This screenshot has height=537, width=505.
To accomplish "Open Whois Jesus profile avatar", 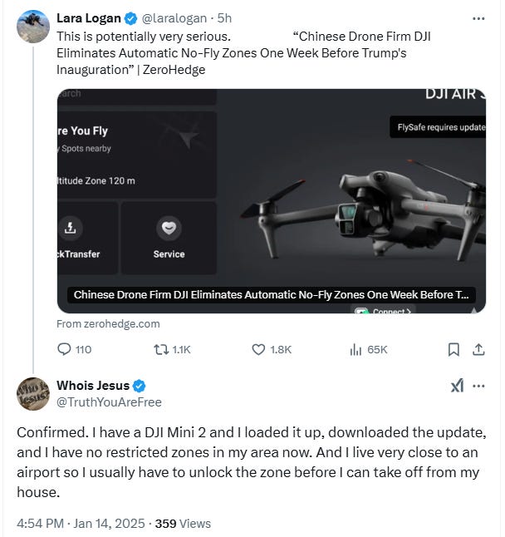I will pos(32,394).
